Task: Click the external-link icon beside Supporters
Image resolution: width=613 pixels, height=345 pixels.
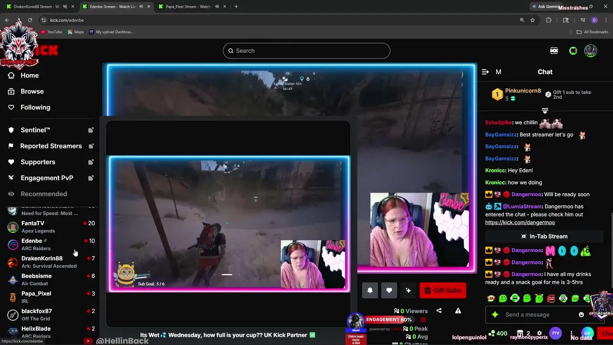Action: [x=91, y=162]
